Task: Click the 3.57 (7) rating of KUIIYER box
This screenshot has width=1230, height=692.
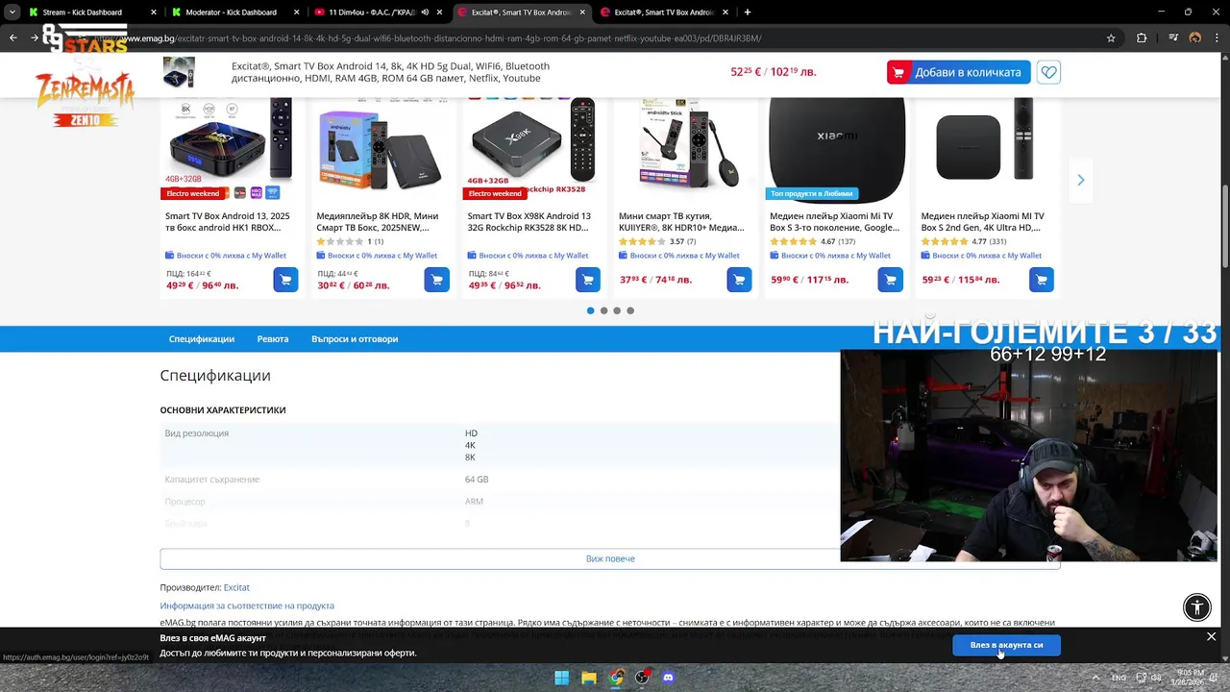Action: tap(658, 241)
